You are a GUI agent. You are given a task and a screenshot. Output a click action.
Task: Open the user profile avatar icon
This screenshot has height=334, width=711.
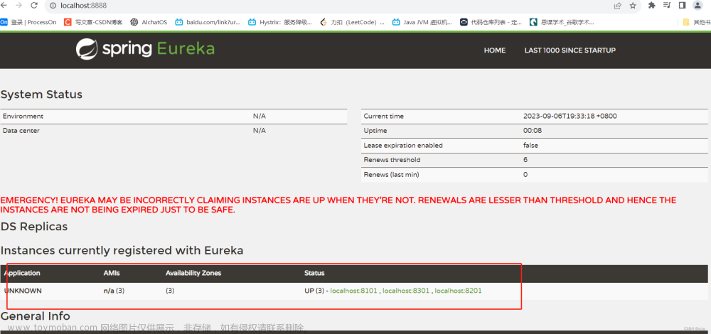(x=697, y=6)
